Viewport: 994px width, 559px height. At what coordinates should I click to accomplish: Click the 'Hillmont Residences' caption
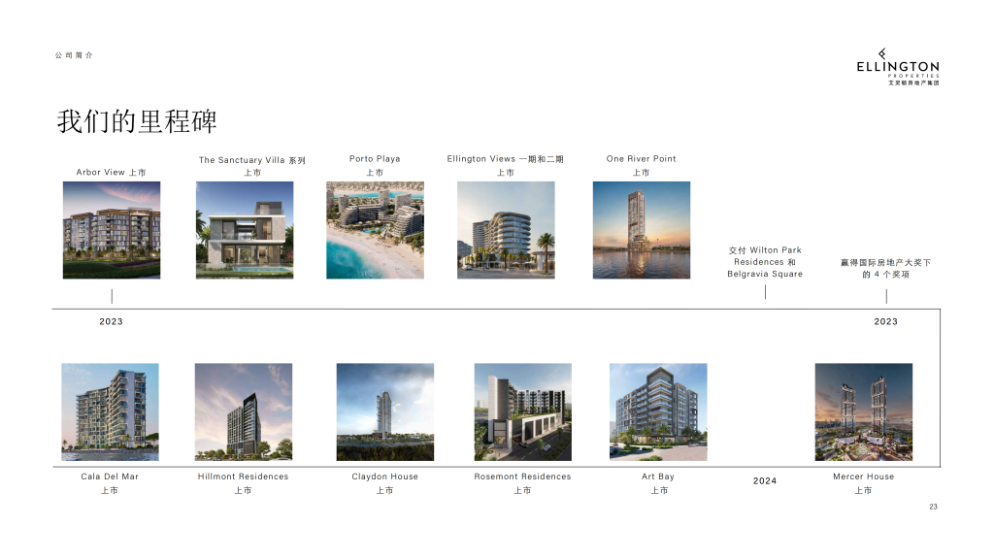[243, 477]
